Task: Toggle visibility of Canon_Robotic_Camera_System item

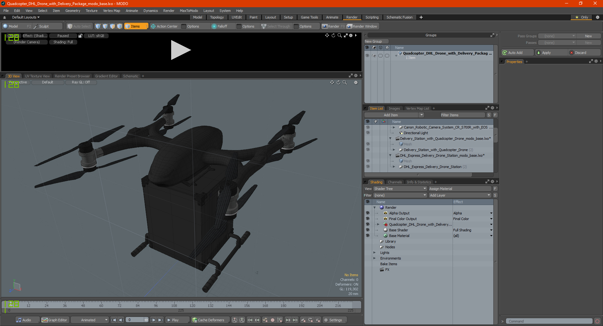Action: [x=368, y=127]
